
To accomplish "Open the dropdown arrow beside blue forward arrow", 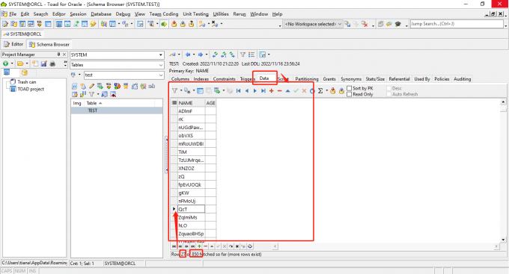I will [207, 55].
